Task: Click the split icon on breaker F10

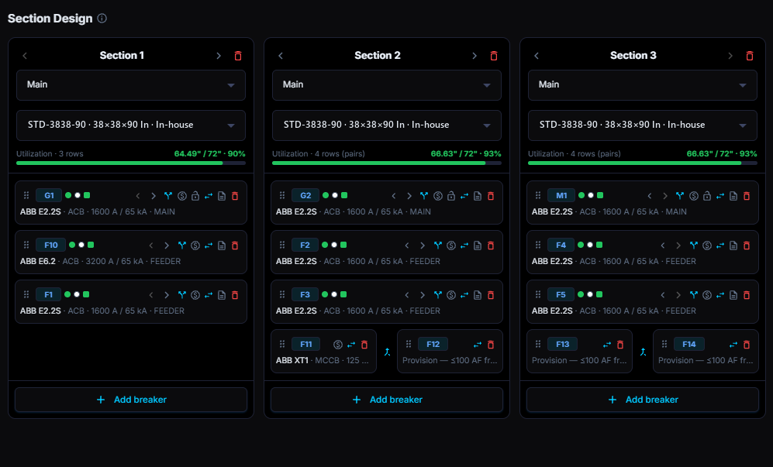Action: point(182,246)
